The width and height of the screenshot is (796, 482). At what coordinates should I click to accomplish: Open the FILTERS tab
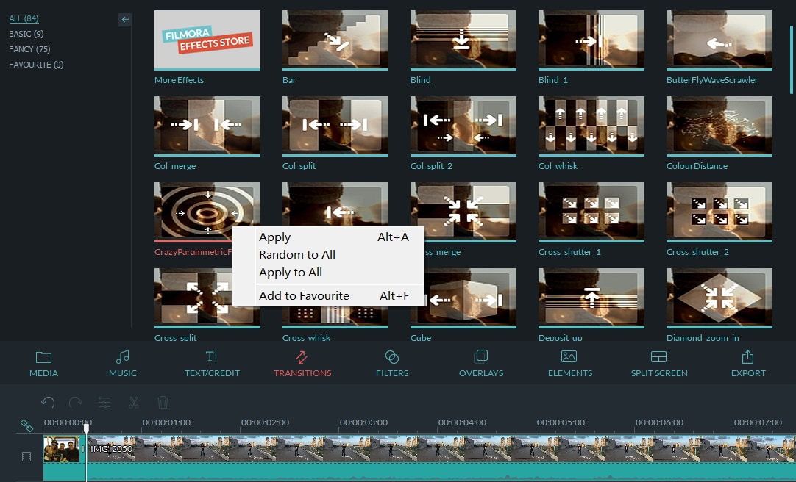pos(392,364)
